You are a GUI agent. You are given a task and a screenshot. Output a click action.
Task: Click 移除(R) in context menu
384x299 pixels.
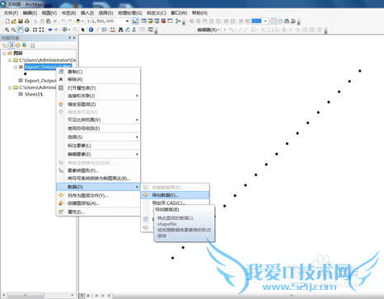coord(98,79)
